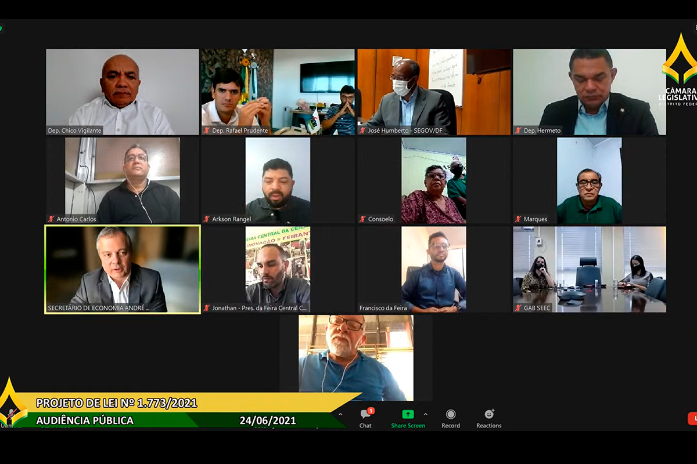Click muted mic icon beside Dep. Hermeto

point(518,130)
